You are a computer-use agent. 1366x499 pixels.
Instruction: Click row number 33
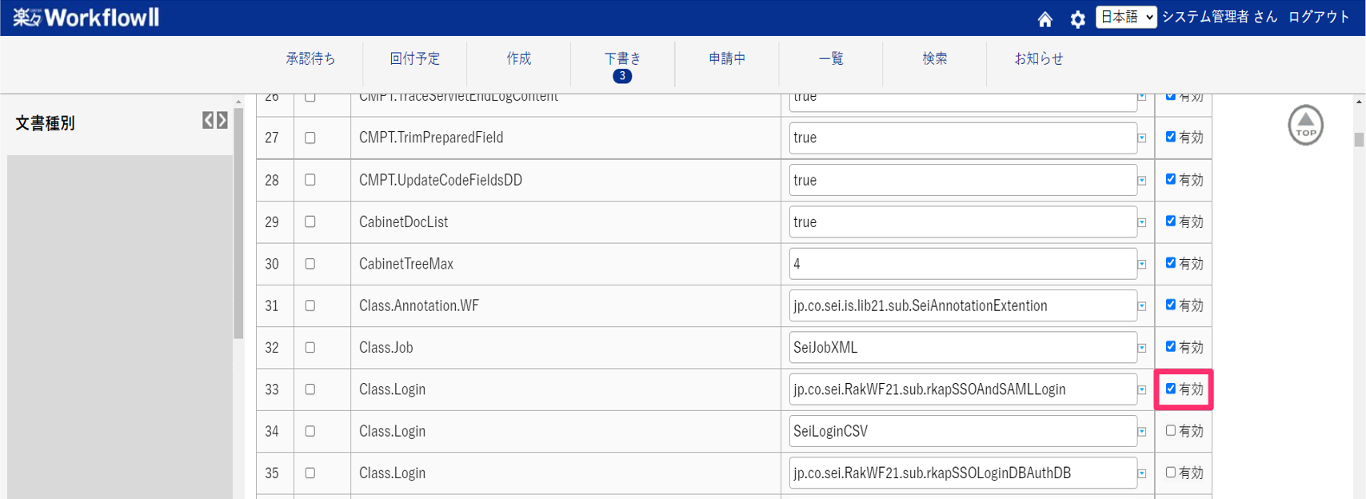pos(272,389)
